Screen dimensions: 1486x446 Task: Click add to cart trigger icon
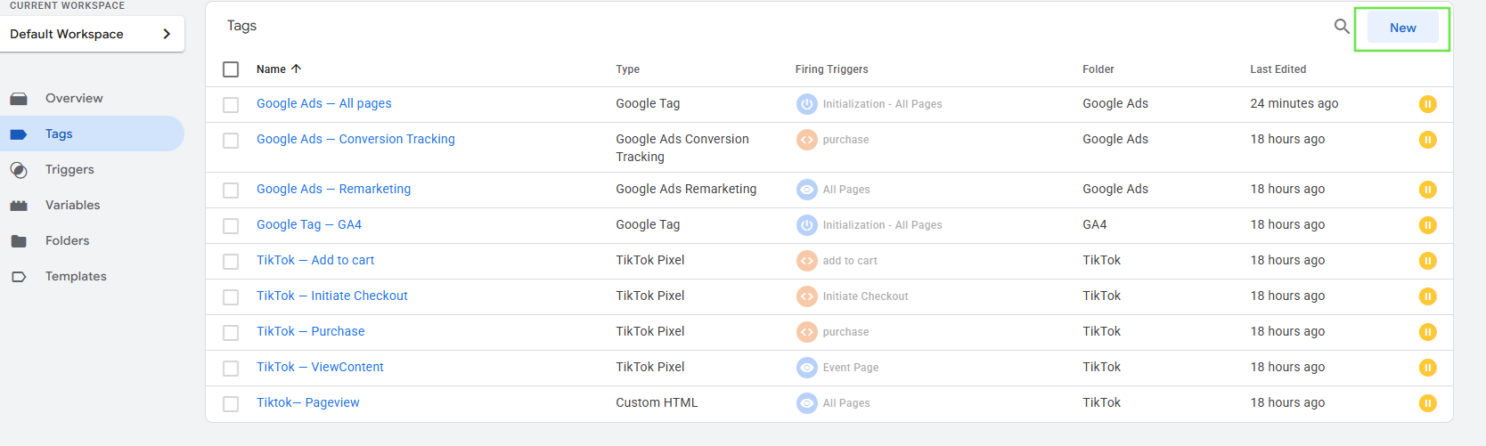click(x=806, y=261)
